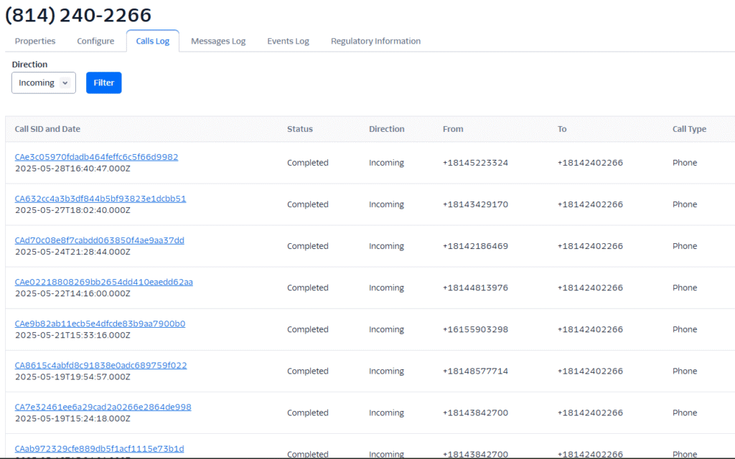Screen dimensions: 735x459
Task: Select the From number +18143429170
Action: tap(475, 204)
